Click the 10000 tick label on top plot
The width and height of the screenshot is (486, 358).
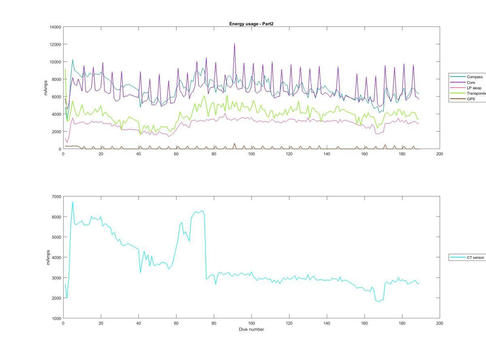click(55, 62)
